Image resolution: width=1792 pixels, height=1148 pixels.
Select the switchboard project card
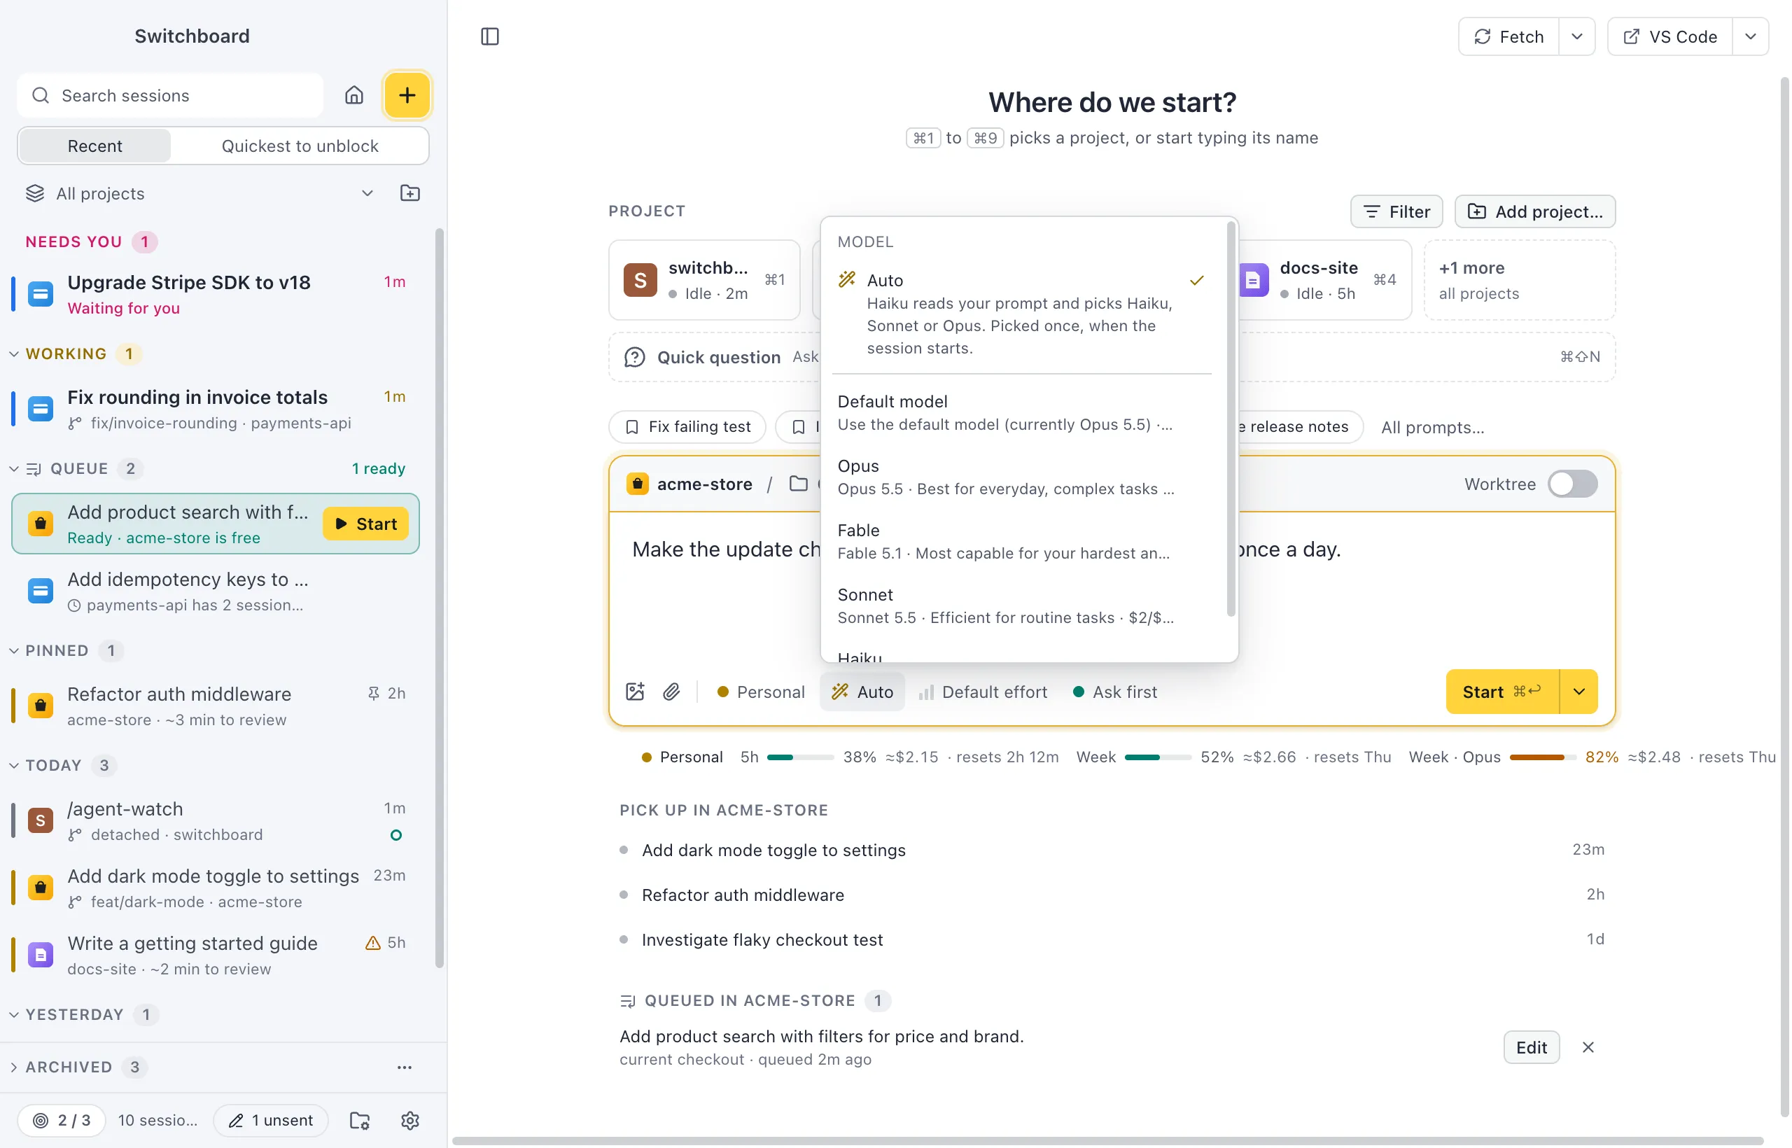coord(704,280)
